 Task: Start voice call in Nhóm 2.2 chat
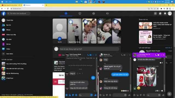[x=122, y=55]
